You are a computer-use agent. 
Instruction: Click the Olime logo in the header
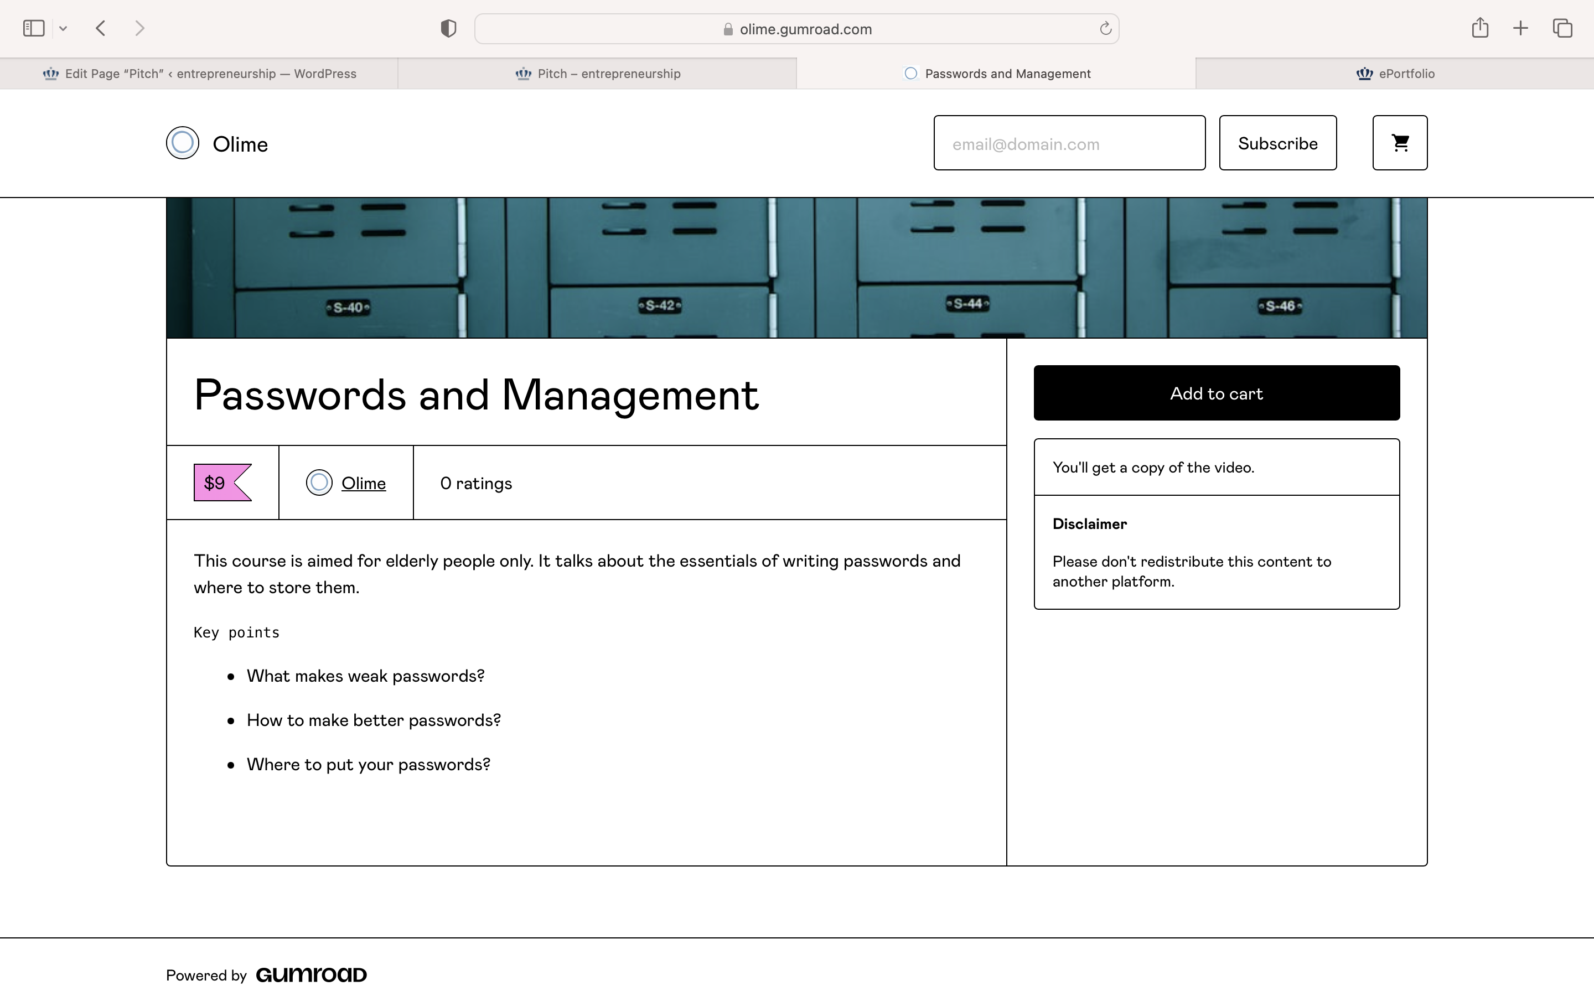click(183, 143)
